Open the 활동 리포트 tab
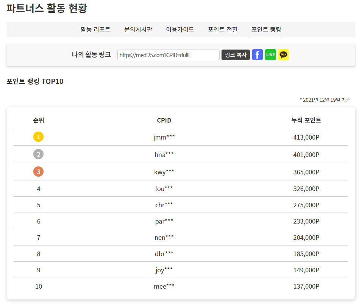The height and width of the screenshot is (306, 362). (x=95, y=30)
